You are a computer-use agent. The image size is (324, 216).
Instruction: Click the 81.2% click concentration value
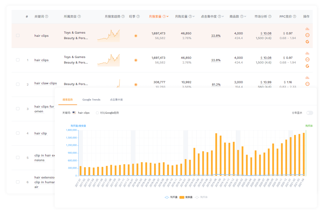[216, 85]
